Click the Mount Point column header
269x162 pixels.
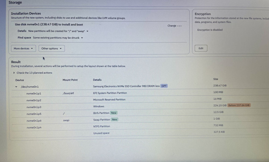(70, 80)
